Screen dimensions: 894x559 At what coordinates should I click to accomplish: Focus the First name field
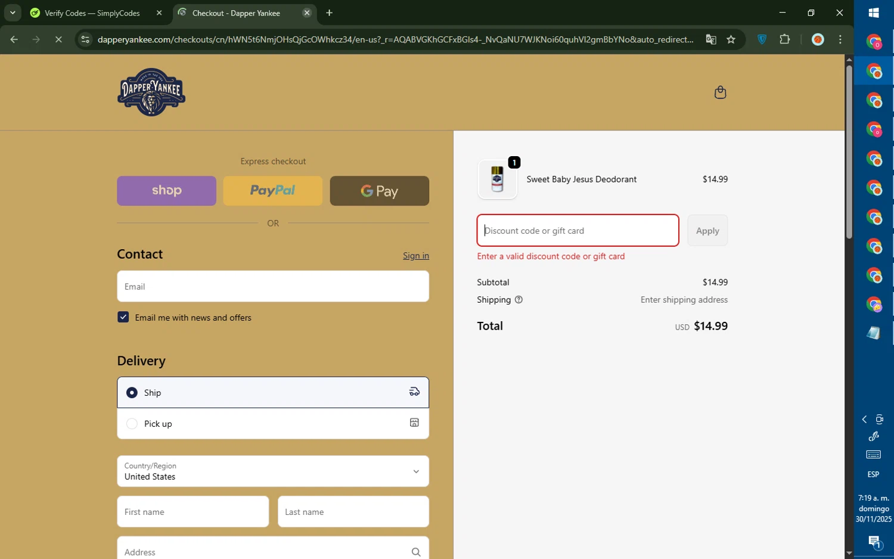[x=193, y=511]
